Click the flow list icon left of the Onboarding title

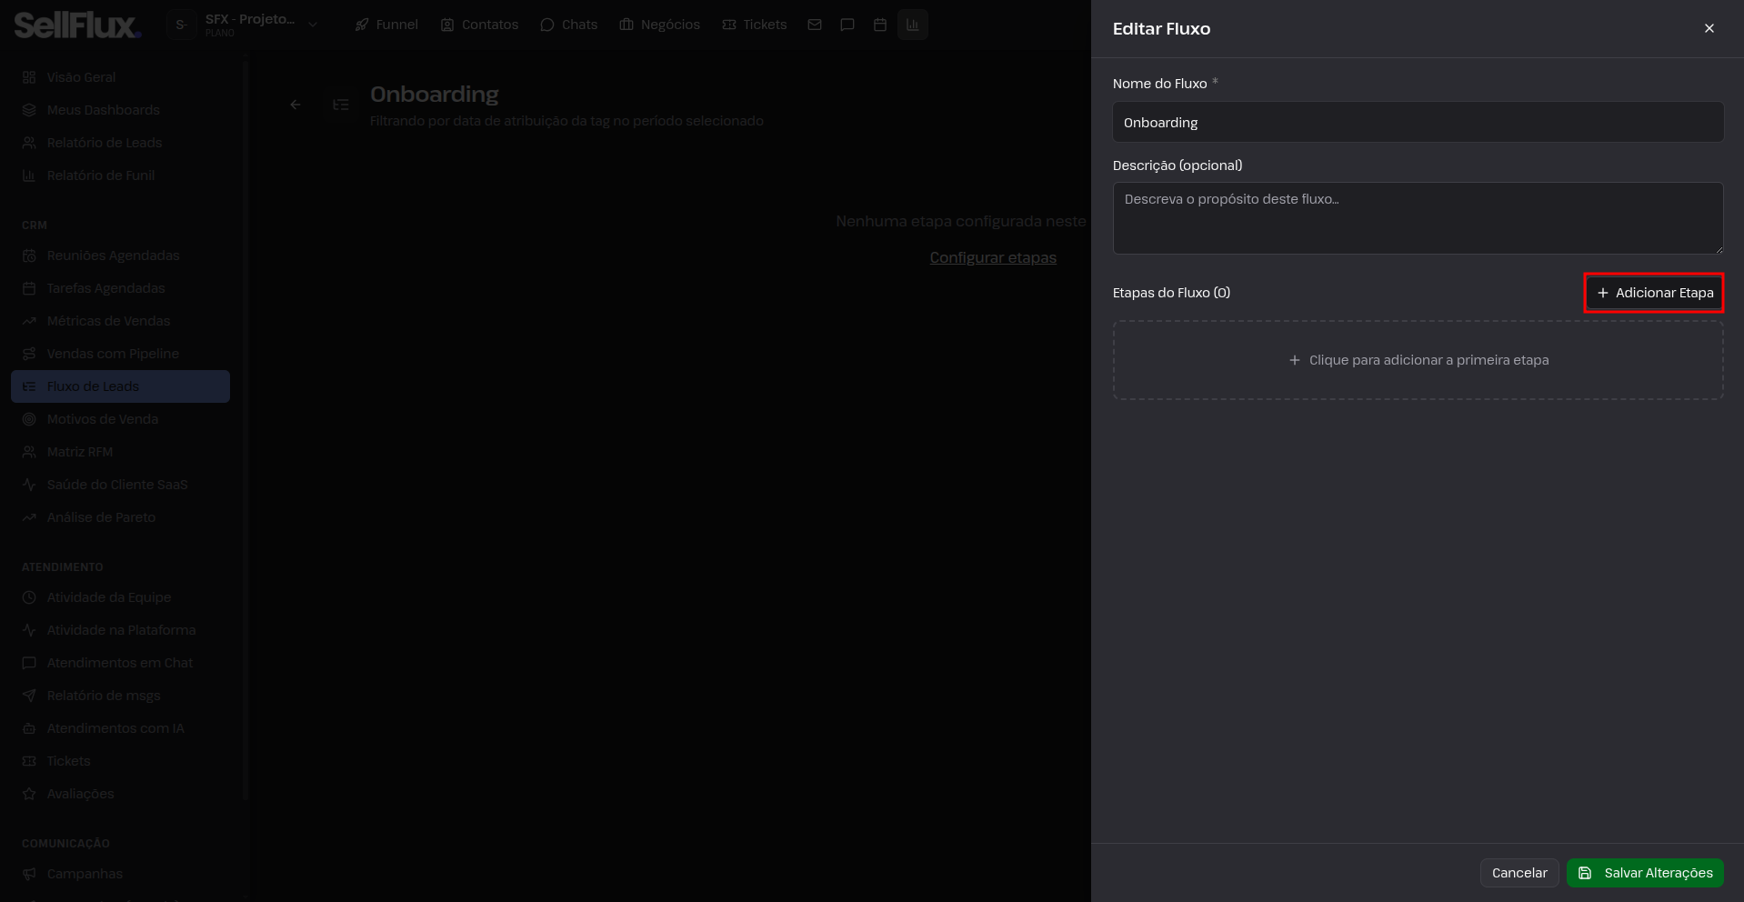(x=341, y=105)
